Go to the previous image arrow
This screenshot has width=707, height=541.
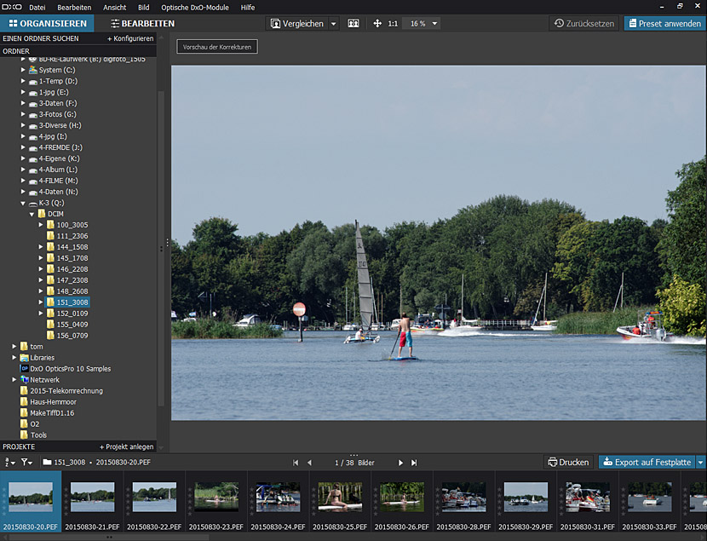(x=309, y=463)
